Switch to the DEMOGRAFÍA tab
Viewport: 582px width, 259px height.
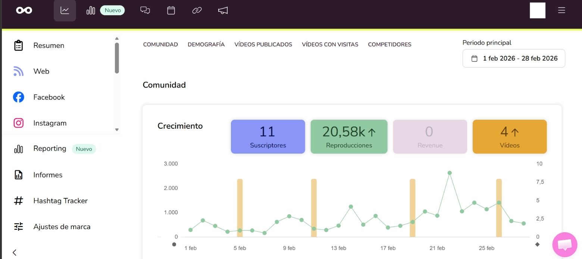point(206,44)
